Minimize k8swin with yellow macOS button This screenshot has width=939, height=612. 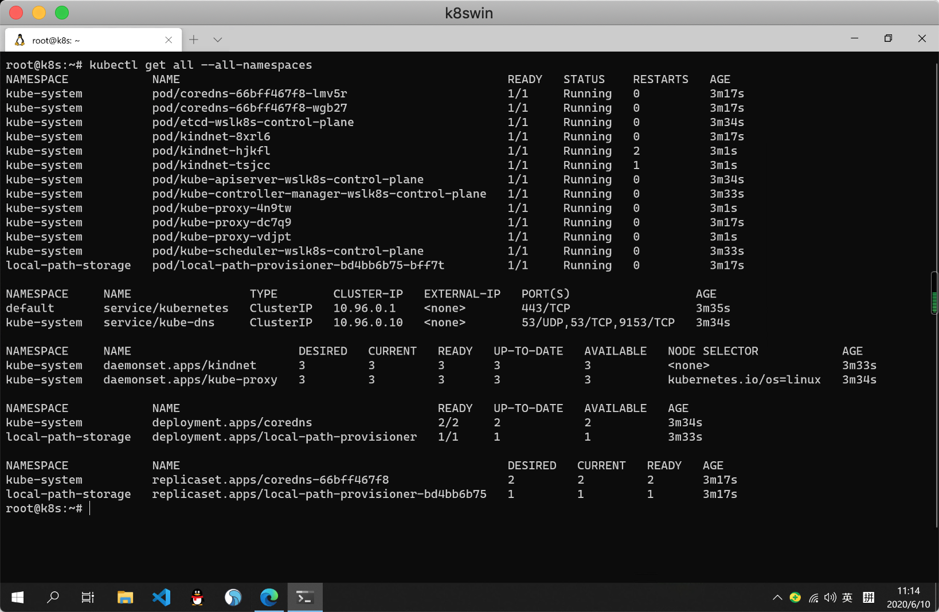(x=39, y=13)
